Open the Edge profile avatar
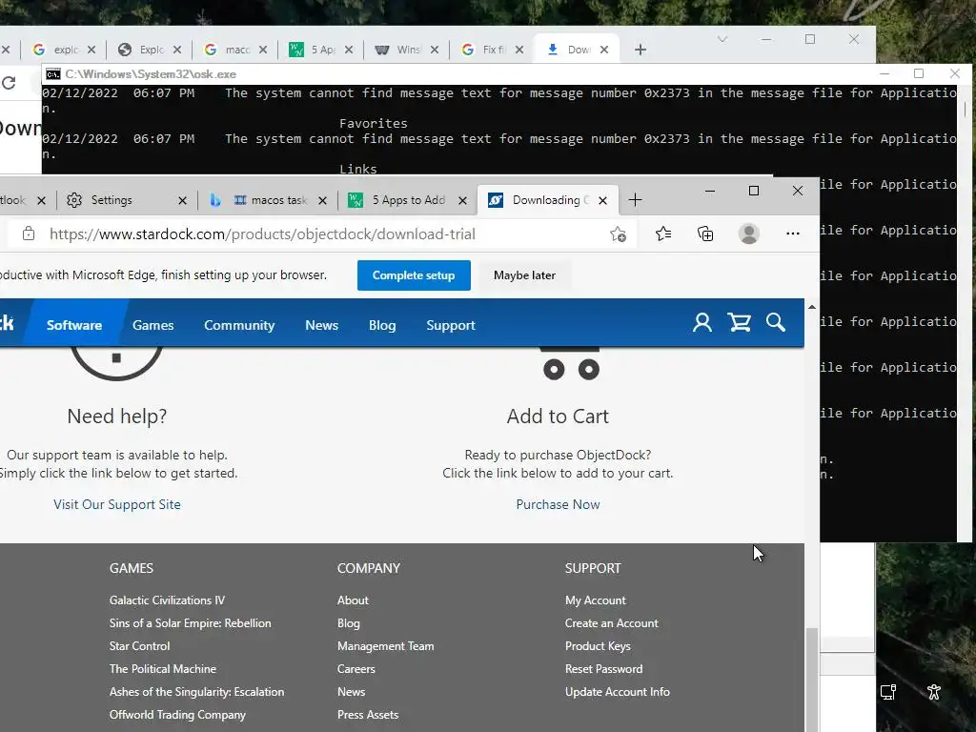The image size is (976, 732). (749, 234)
